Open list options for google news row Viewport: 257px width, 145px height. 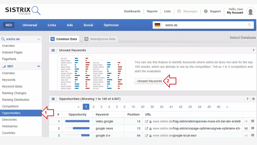(x=253, y=128)
